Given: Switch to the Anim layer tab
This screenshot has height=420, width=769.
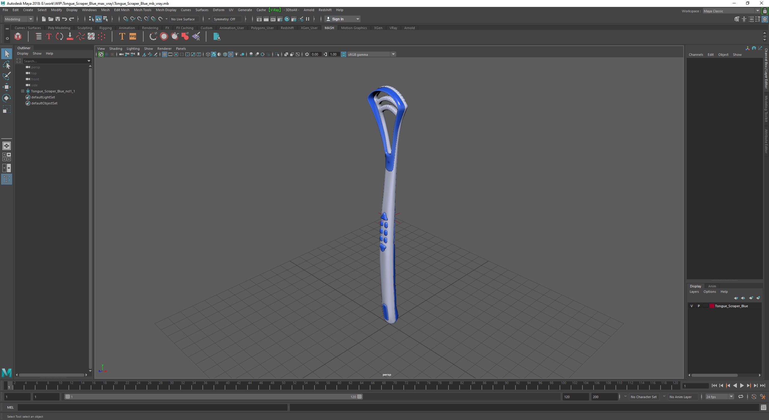Looking at the screenshot, I should pyautogui.click(x=712, y=286).
